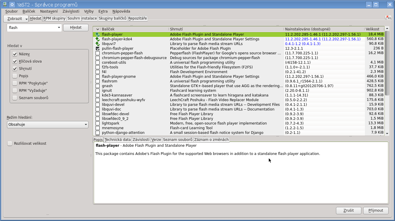Focus the search text field containing "flash"

point(32,28)
